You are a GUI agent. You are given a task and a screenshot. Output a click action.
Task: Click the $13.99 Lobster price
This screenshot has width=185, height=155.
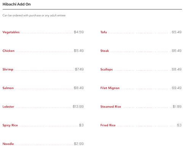78,106
